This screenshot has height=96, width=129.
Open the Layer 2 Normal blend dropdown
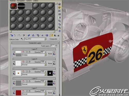tap(34, 84)
